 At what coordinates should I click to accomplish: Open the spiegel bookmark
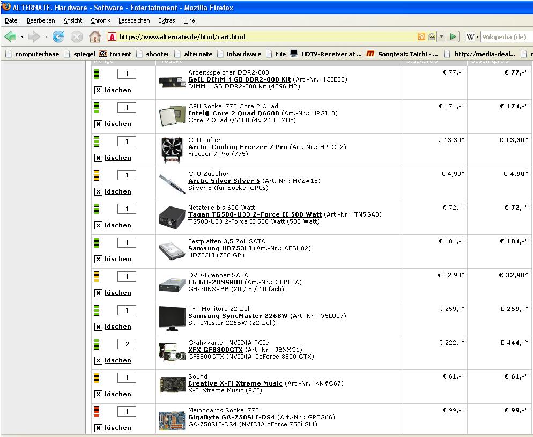coord(80,54)
